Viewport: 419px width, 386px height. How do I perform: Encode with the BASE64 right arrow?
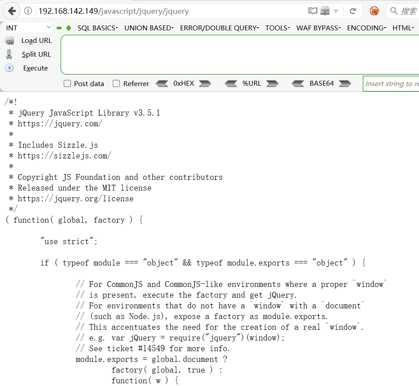tap(345, 83)
